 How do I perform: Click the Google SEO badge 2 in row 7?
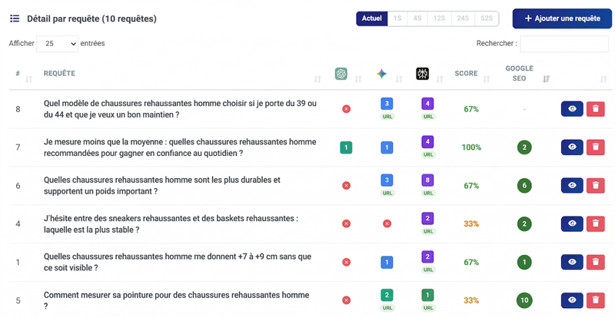[x=524, y=147]
